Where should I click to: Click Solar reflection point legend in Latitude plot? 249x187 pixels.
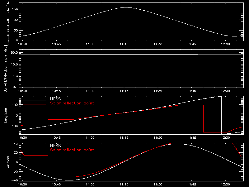pyautogui.click(x=72, y=150)
